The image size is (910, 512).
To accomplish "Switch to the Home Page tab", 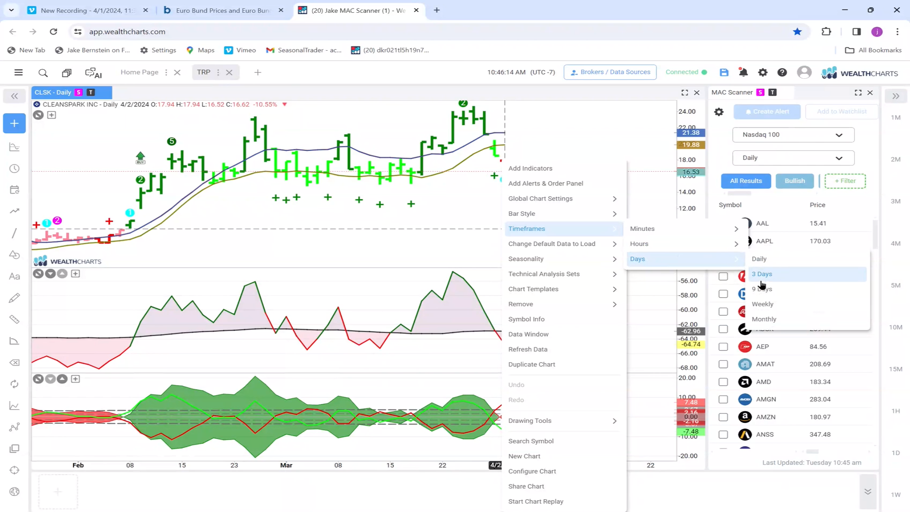I will [139, 72].
